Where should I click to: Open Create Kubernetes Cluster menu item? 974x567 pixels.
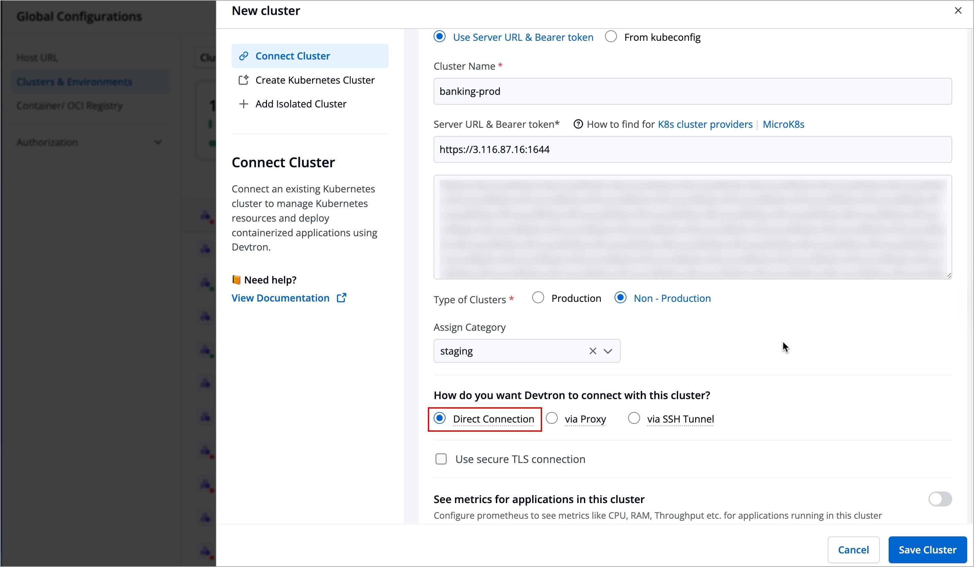315,80
